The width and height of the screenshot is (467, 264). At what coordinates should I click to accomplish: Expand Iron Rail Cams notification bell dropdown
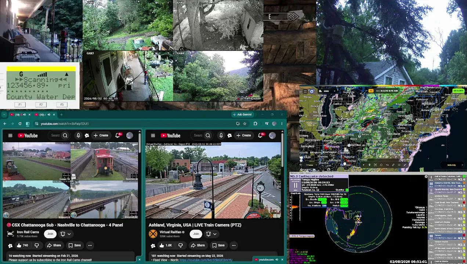[65, 234]
